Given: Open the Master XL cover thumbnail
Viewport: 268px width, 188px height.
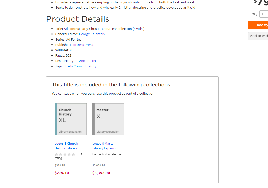Looking at the screenshot, I should click(x=108, y=119).
